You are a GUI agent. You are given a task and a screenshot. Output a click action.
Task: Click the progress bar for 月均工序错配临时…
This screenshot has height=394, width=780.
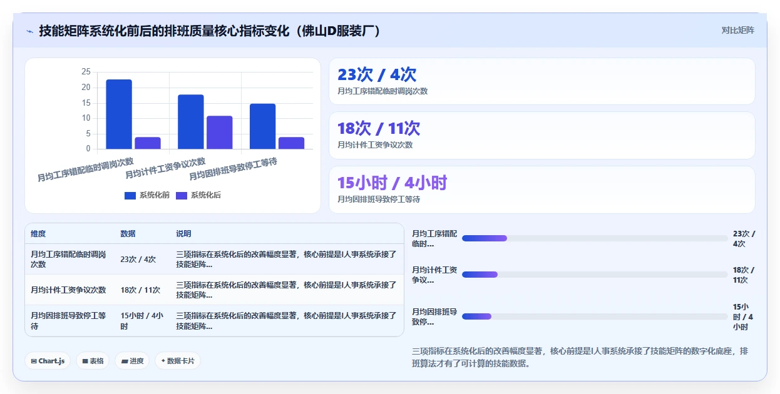point(595,238)
